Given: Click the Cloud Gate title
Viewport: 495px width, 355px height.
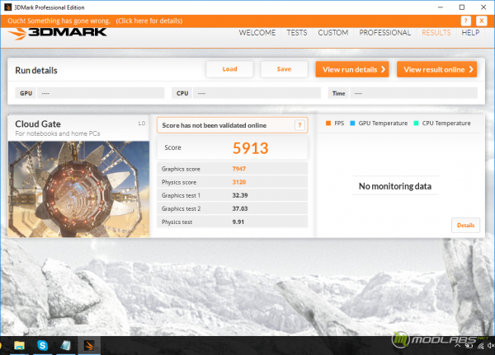Looking at the screenshot, I should coord(38,124).
